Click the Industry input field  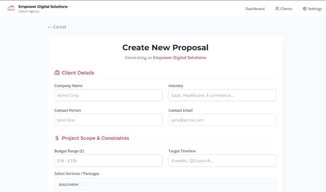coord(222,95)
